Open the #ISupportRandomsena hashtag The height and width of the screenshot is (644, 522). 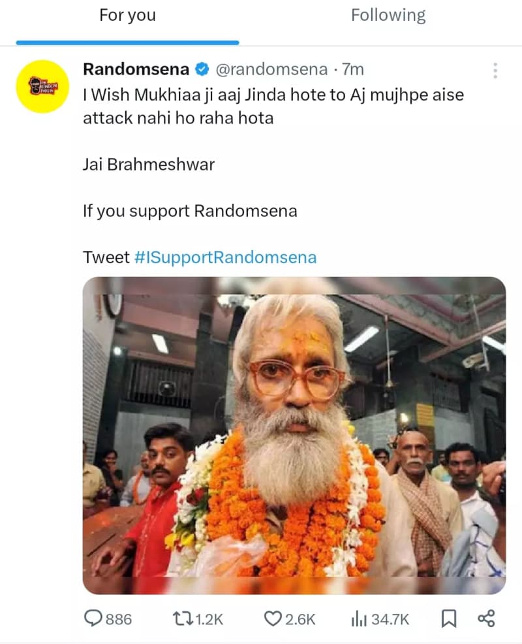(x=225, y=257)
